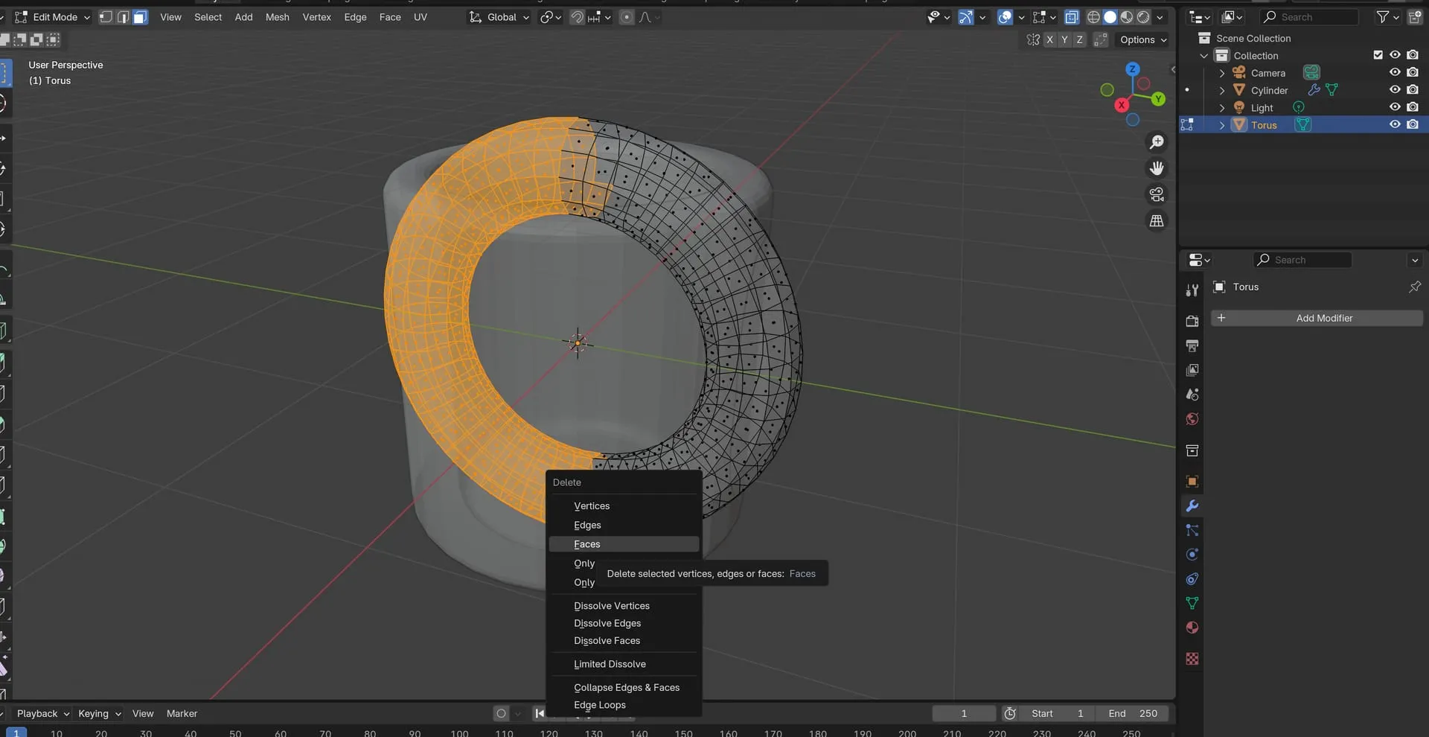This screenshot has height=737, width=1429.
Task: Open the Modifiers wrench tab
Action: tap(1192, 506)
